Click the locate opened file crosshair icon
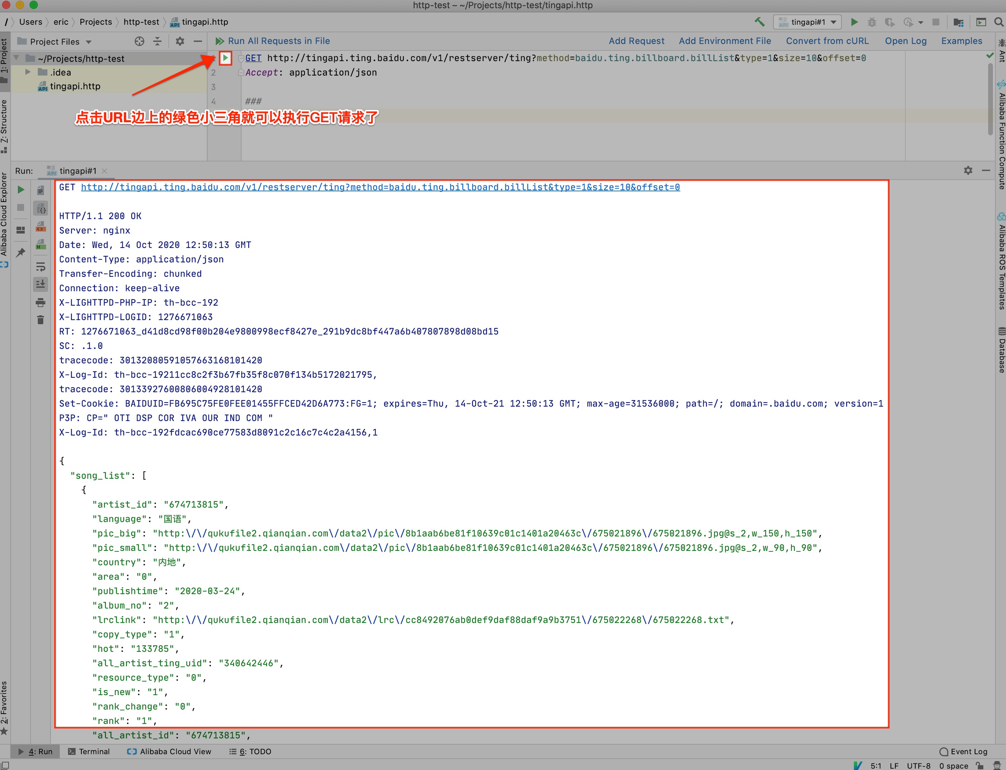 (x=139, y=42)
